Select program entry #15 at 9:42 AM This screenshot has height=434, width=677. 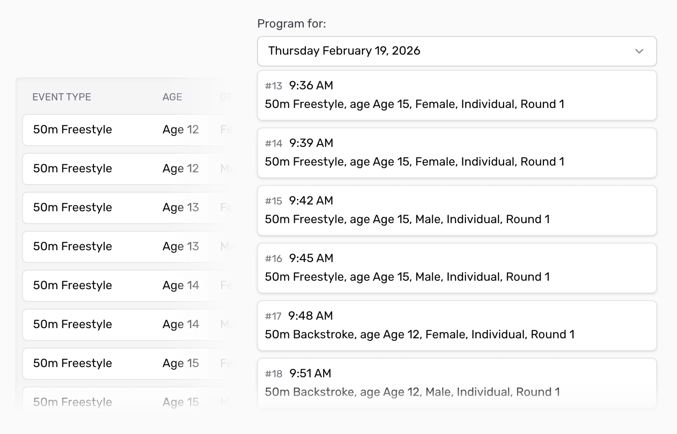coord(457,210)
